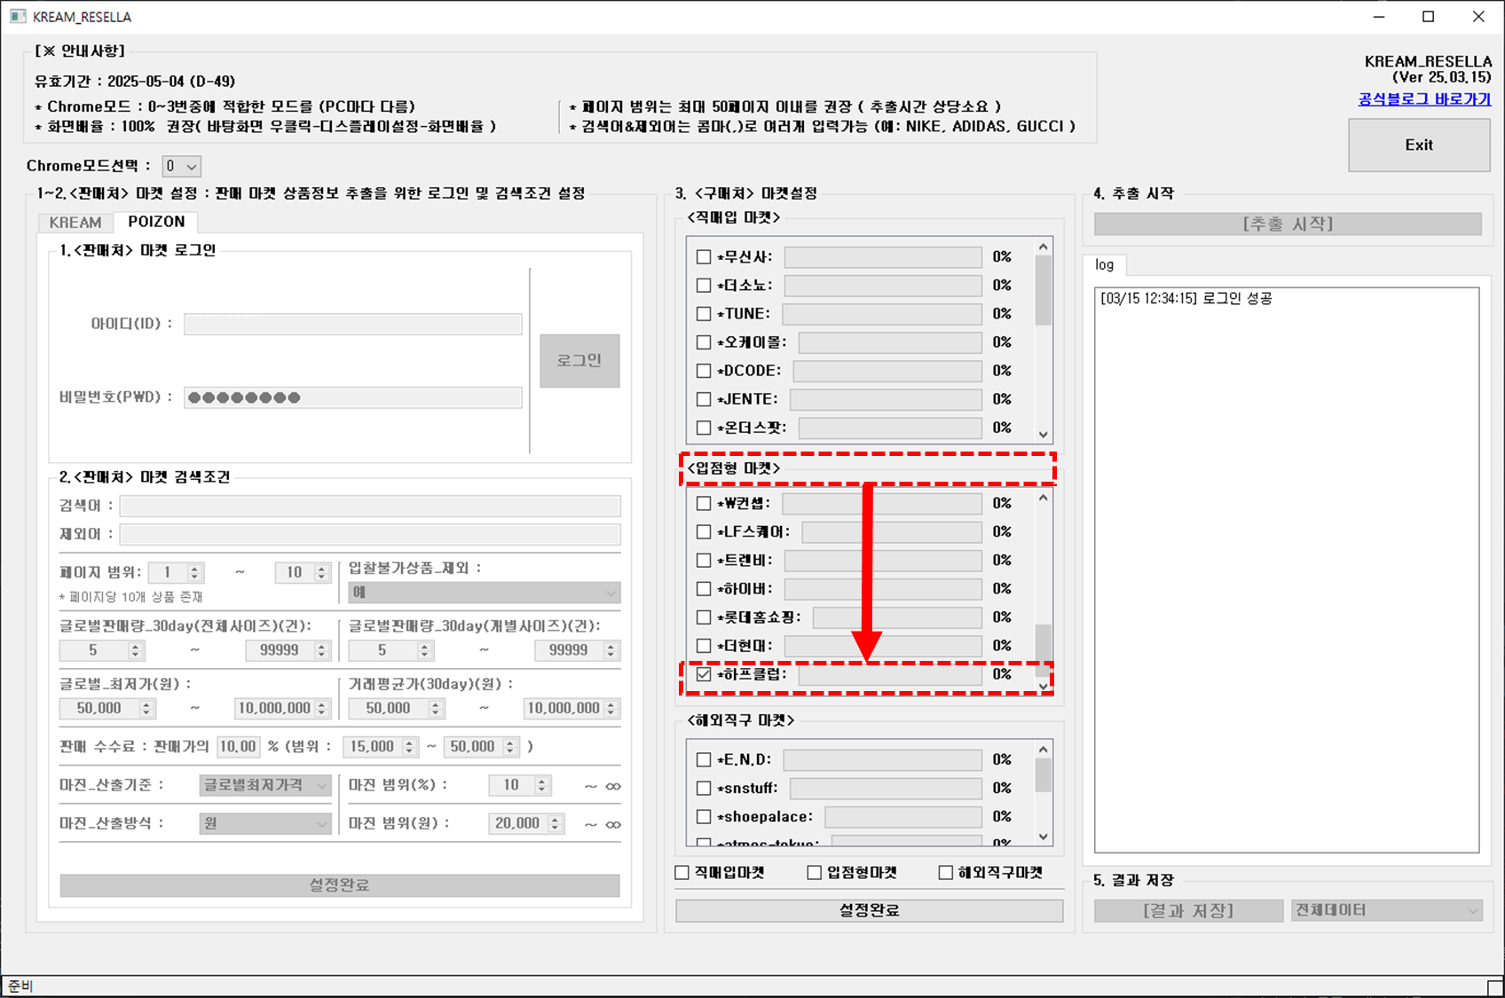The image size is (1505, 998).
Task: Open the Chrome모드선택 dropdown
Action: (x=182, y=166)
